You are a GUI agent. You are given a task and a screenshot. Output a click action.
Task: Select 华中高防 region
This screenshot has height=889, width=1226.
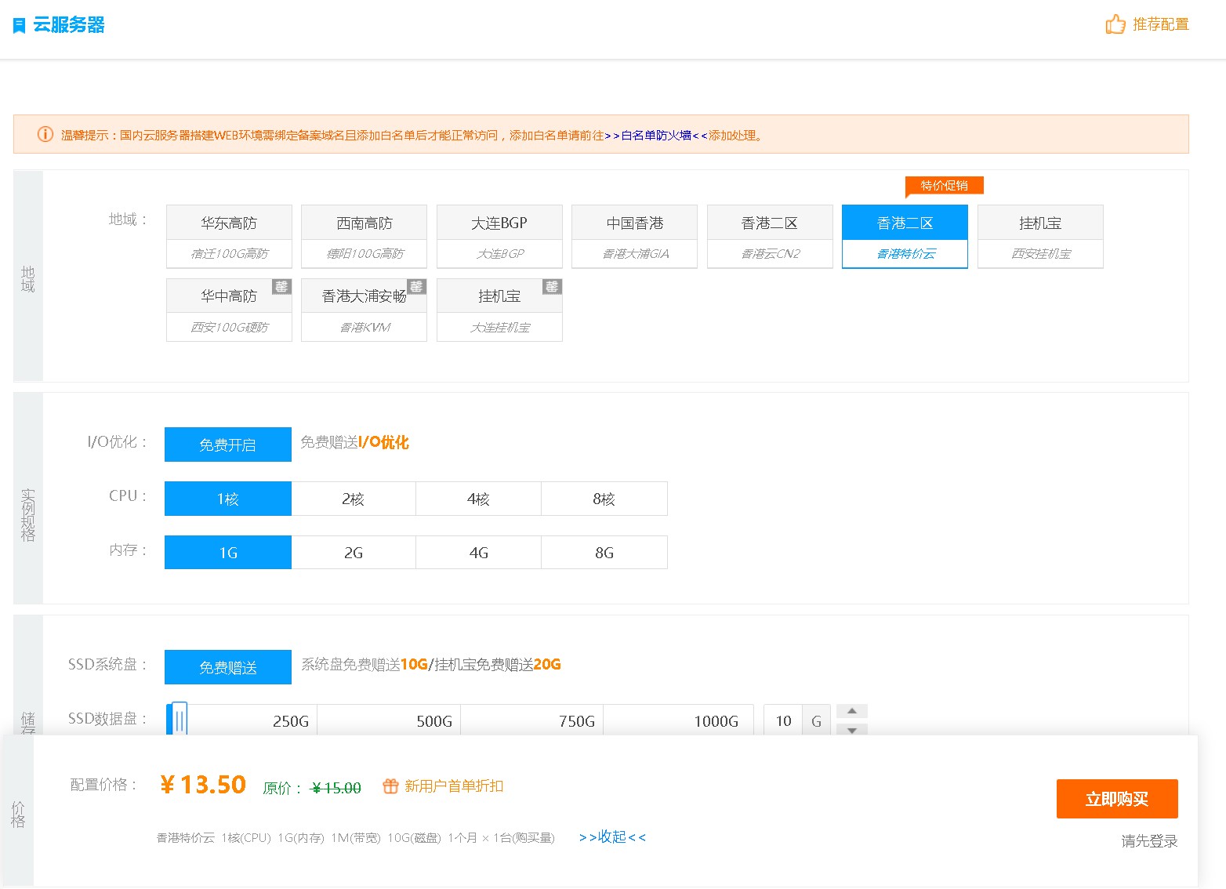click(x=229, y=310)
